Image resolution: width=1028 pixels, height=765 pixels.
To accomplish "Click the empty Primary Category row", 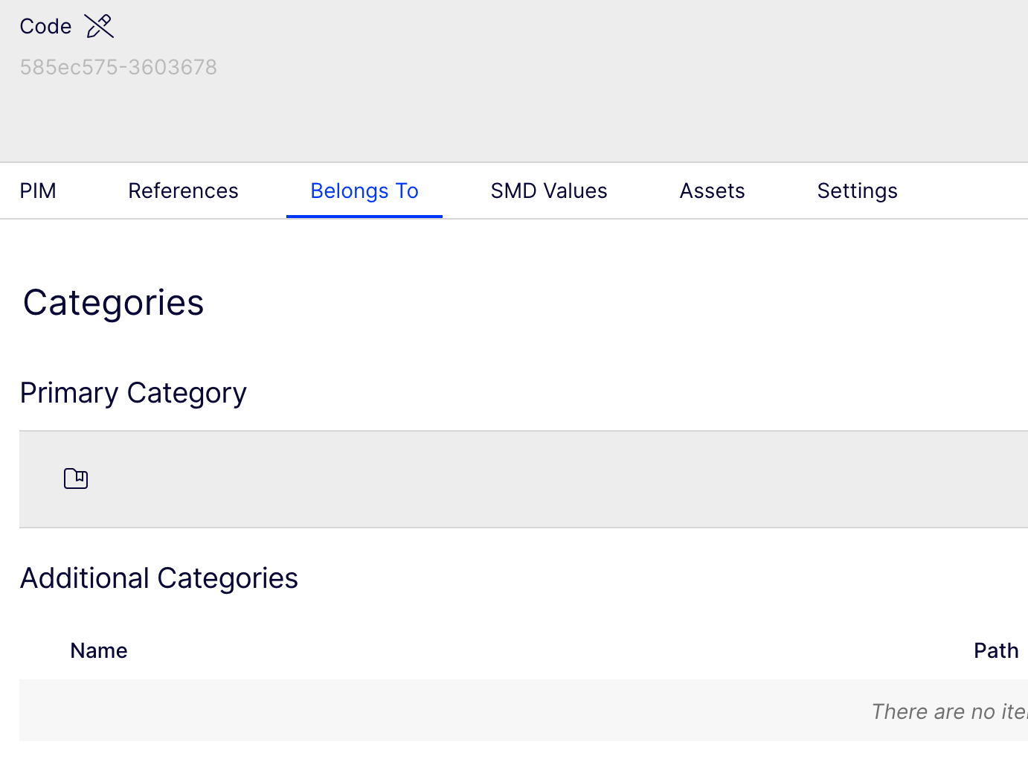I will 521,479.
